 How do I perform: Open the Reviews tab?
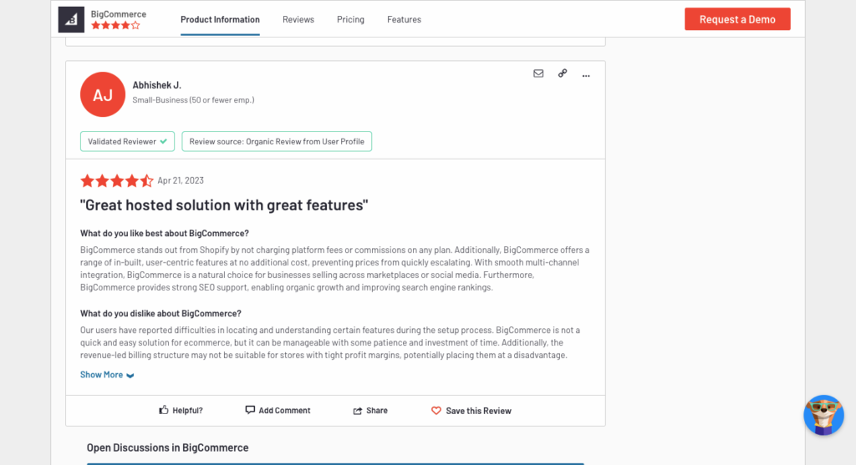(x=298, y=20)
